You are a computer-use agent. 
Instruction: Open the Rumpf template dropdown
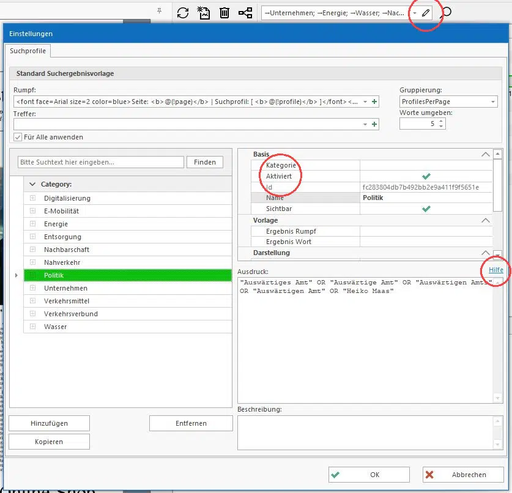pos(365,102)
